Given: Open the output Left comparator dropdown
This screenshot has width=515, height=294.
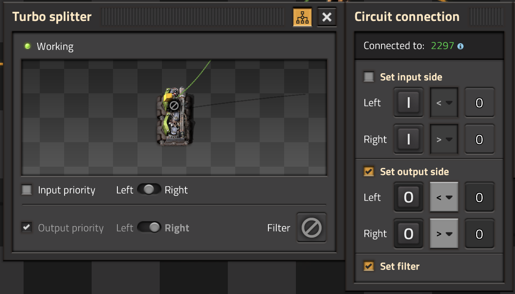Looking at the screenshot, I should (x=444, y=198).
